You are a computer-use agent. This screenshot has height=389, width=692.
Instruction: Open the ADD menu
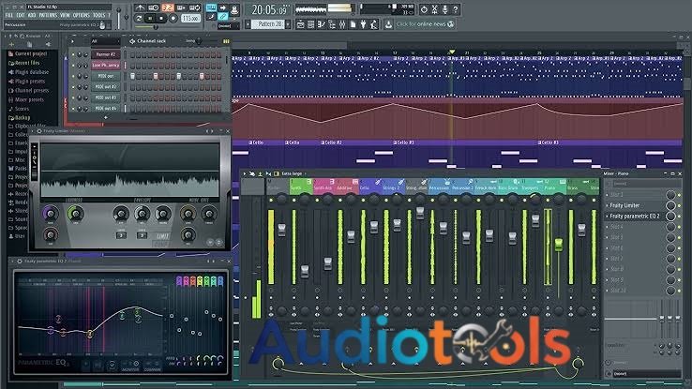(x=32, y=15)
